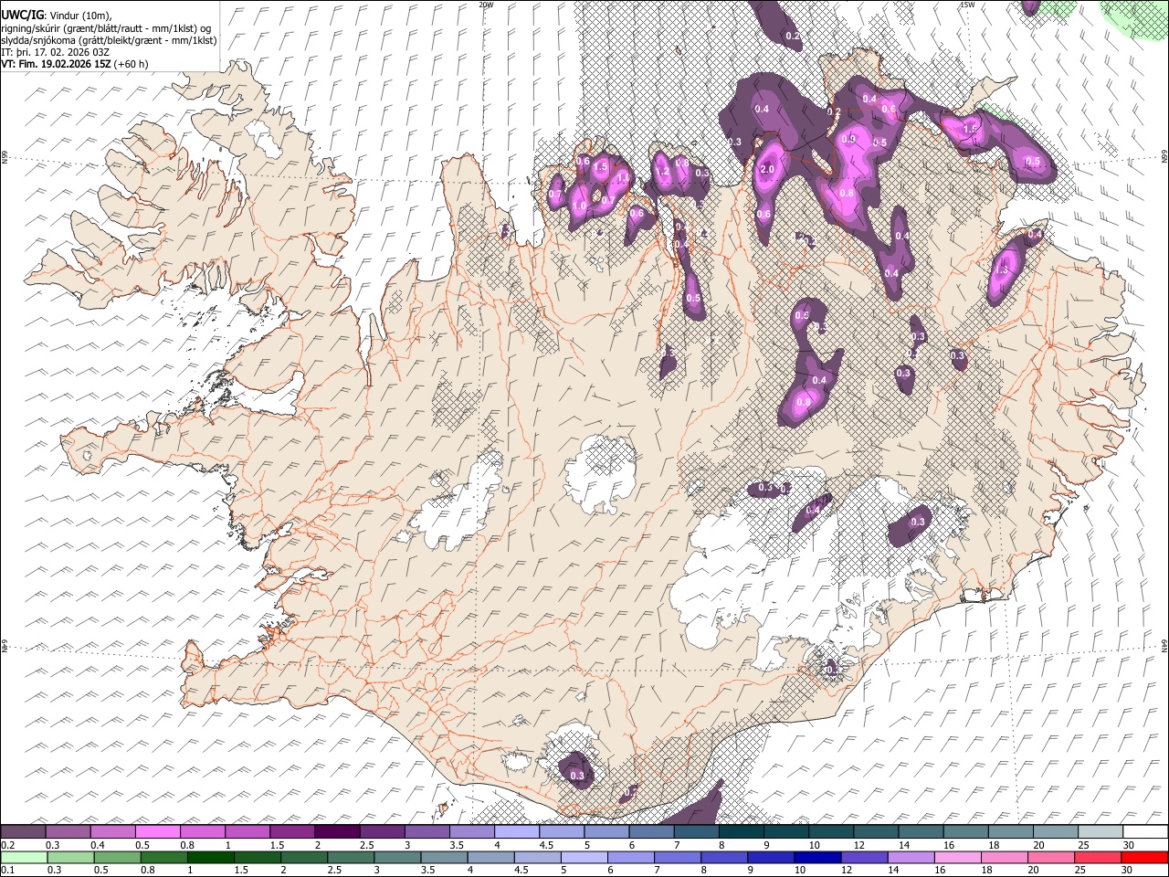Click the "slydda/snjókoma" legend description line
Image resolution: width=1169 pixels, height=877 pixels.
click(109, 40)
